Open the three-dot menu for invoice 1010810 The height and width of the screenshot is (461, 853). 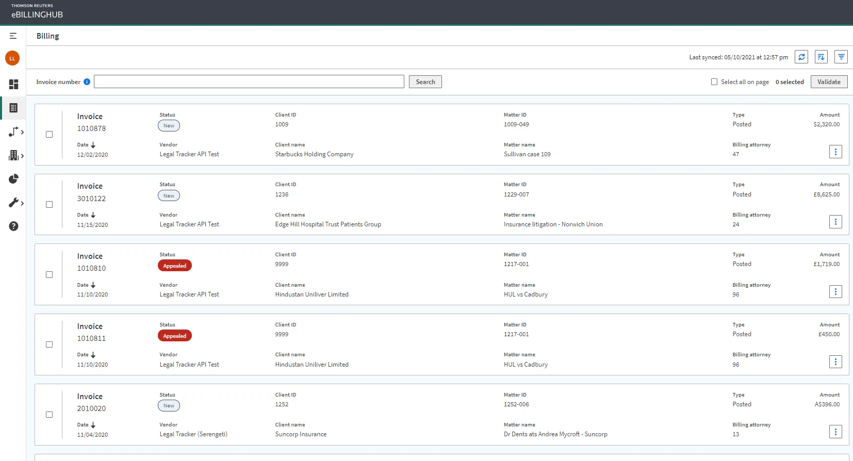(x=835, y=292)
